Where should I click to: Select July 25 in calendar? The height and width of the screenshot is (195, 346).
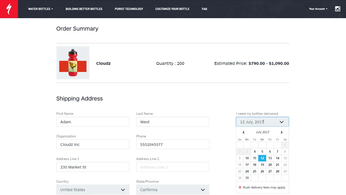coord(255,171)
